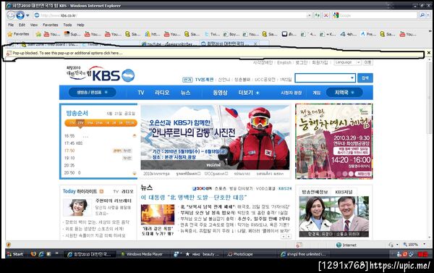Expand the 생방송/편성표 dropdown button
Viewport: 434px width, 273px height.
92,93
